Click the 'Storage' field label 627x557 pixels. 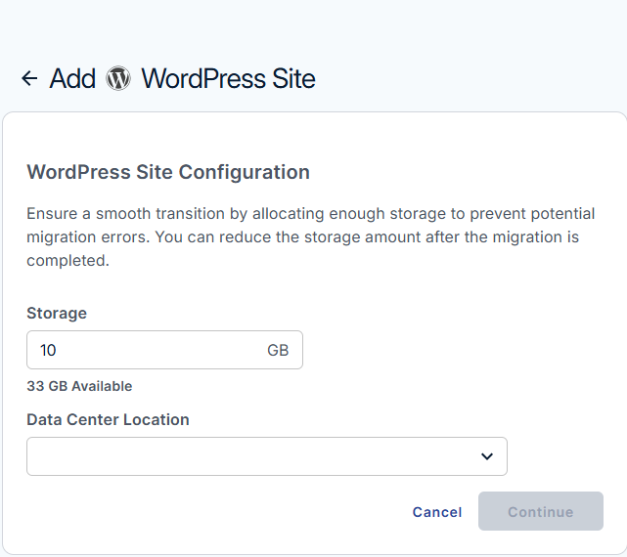coord(57,313)
